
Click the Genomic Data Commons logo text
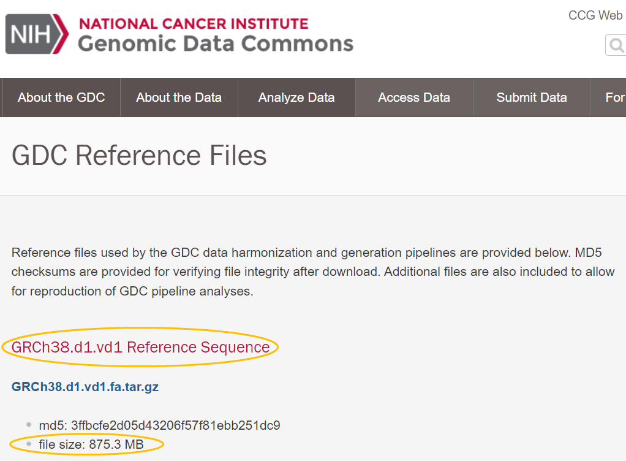(x=216, y=44)
